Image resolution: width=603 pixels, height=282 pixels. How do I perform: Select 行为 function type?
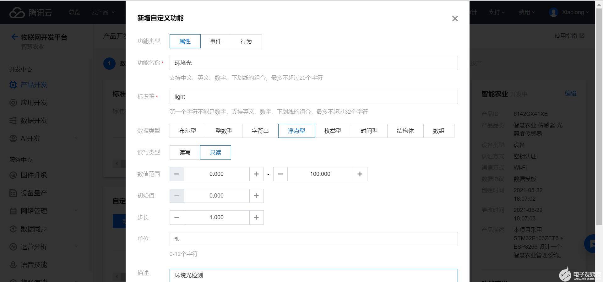click(x=246, y=41)
